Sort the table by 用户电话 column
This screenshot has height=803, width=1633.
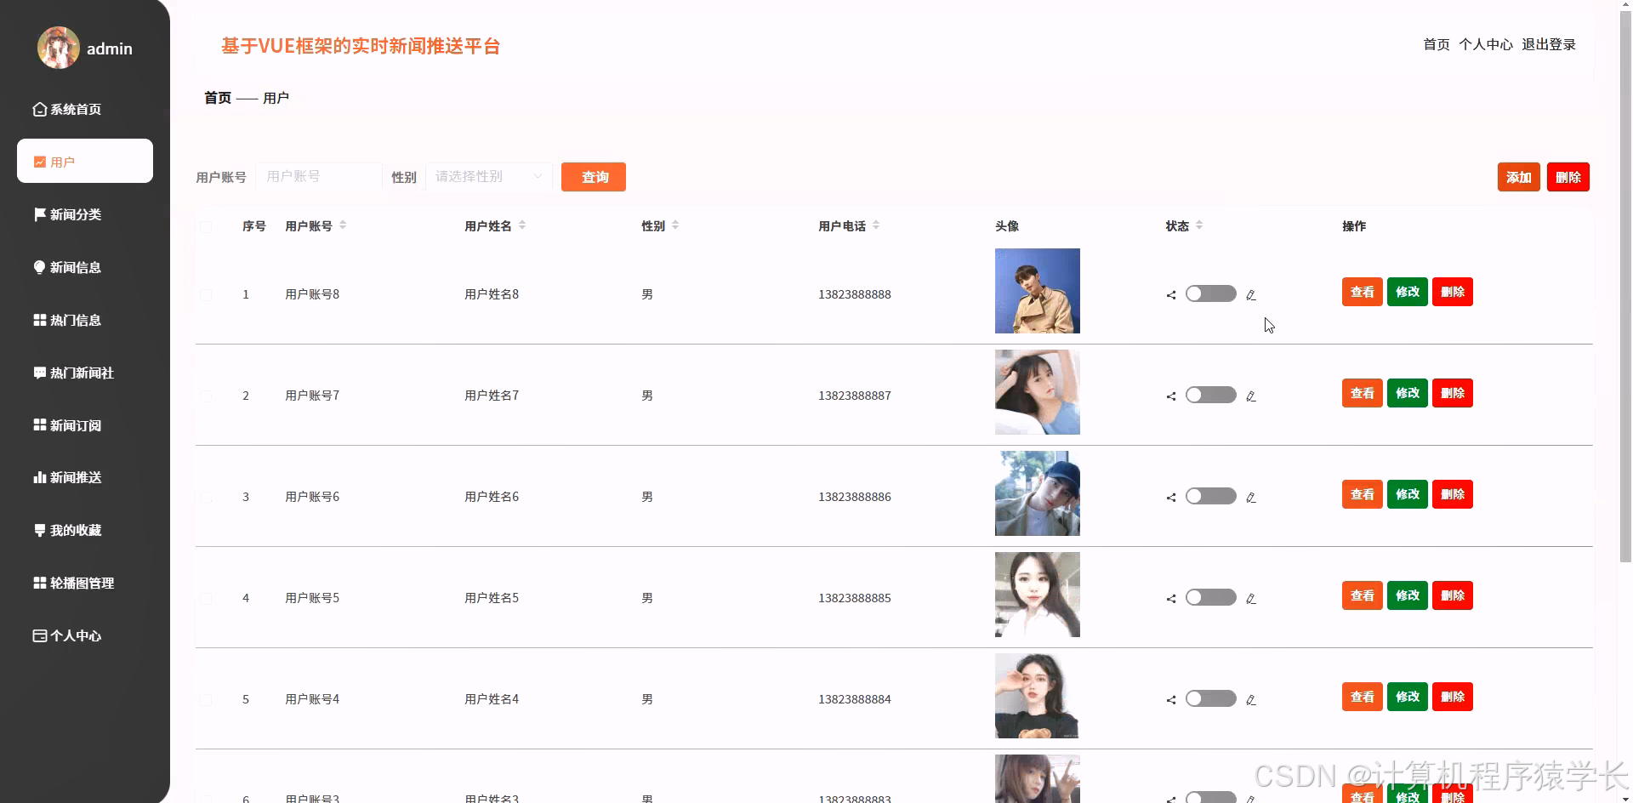(x=876, y=225)
